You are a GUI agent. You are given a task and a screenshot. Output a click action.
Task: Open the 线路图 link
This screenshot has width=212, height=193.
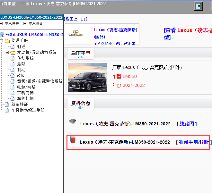coord(187,124)
